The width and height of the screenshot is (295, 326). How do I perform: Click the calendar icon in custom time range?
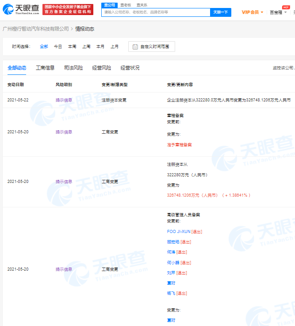[x=135, y=47]
